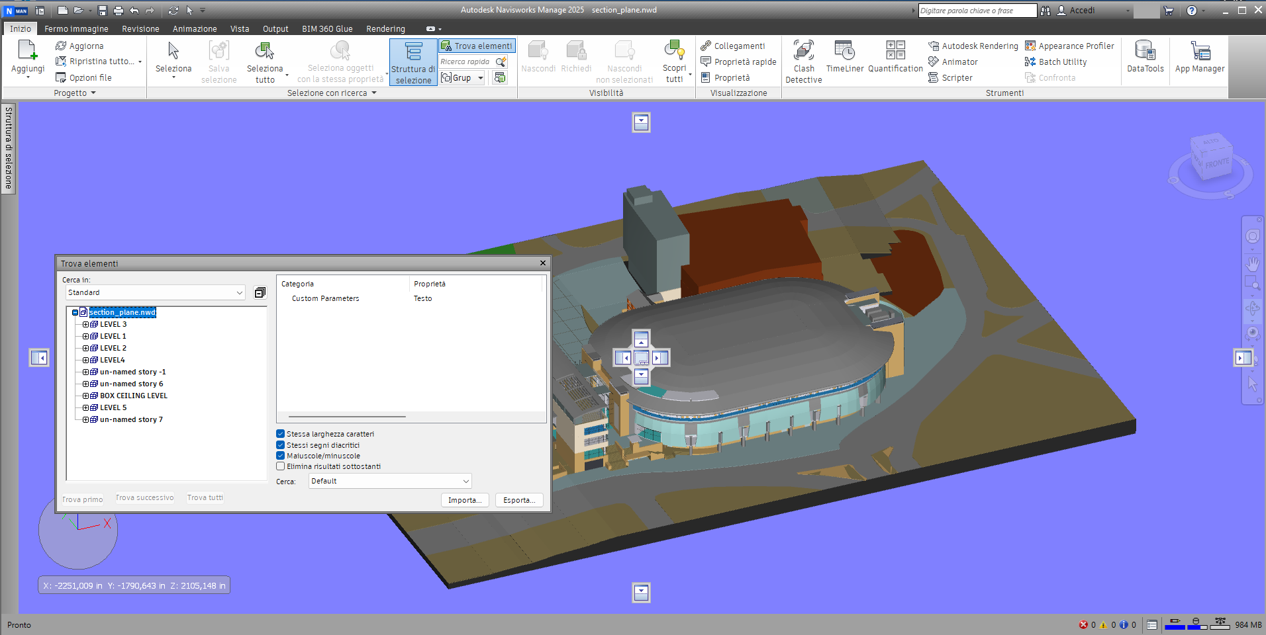Viewport: 1266px width, 635px height.
Task: Enable Elimina risultati sottostanti checkbox
Action: coord(281,466)
